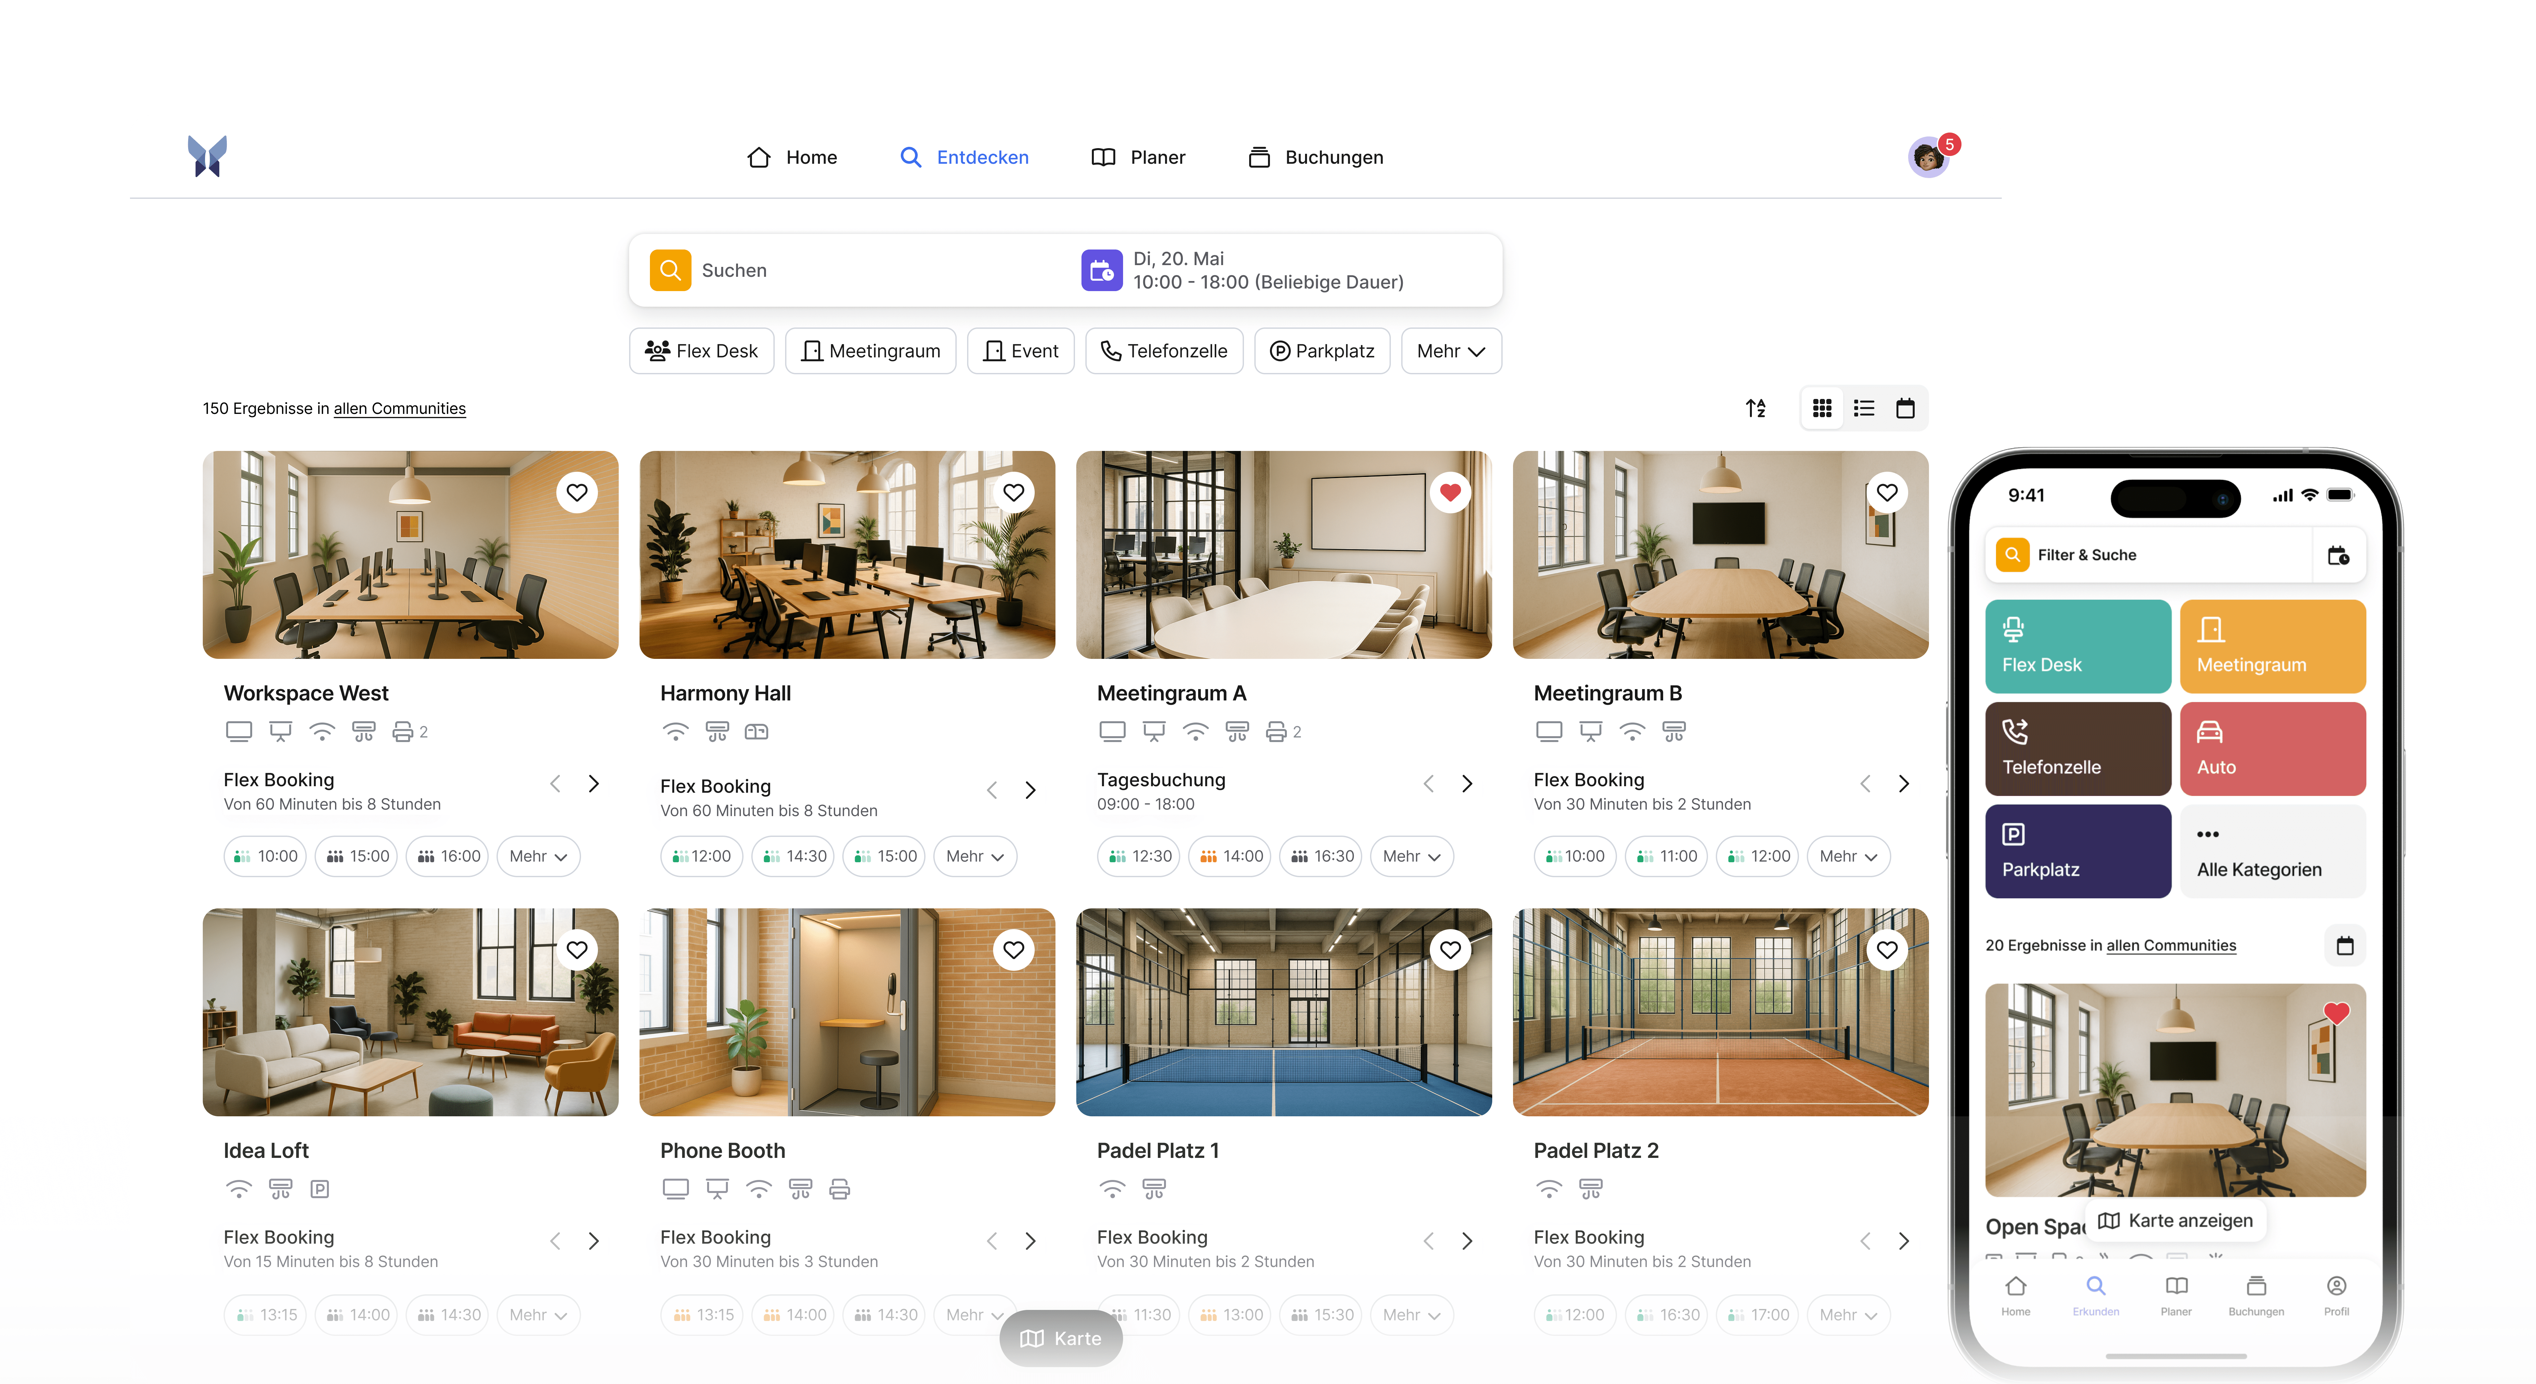
Task: Open the Idea Loft room photo
Action: (410, 1012)
